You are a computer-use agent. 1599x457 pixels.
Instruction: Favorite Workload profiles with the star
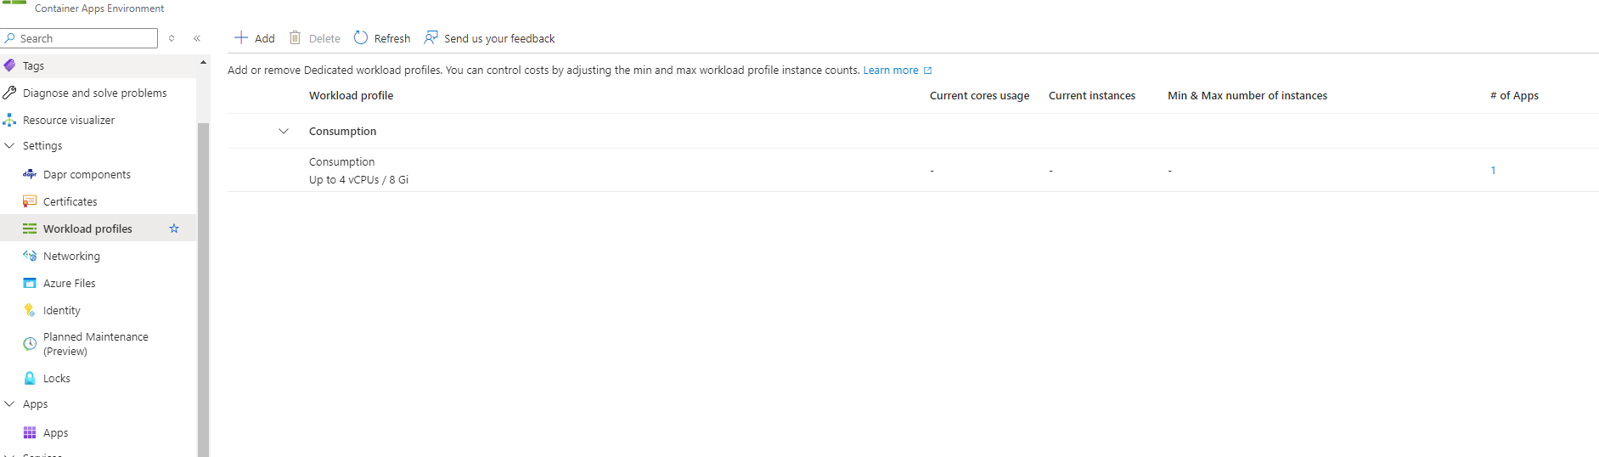pyautogui.click(x=174, y=228)
